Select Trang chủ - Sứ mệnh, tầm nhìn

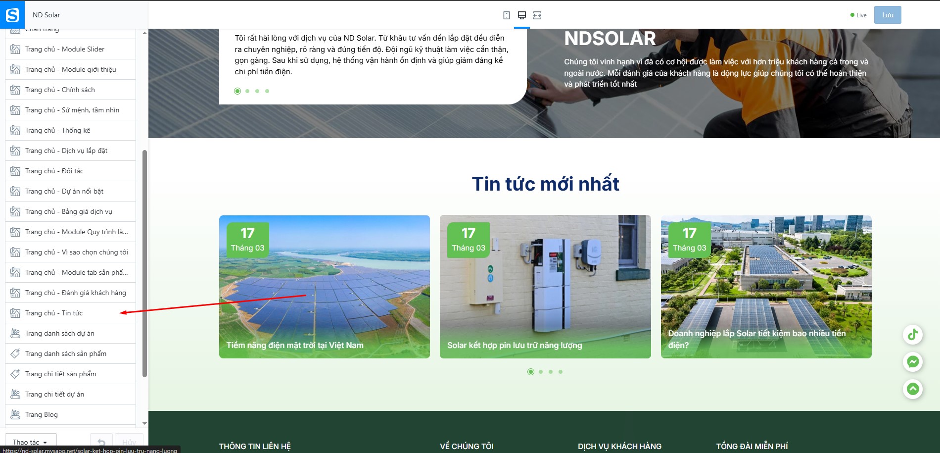coord(70,110)
